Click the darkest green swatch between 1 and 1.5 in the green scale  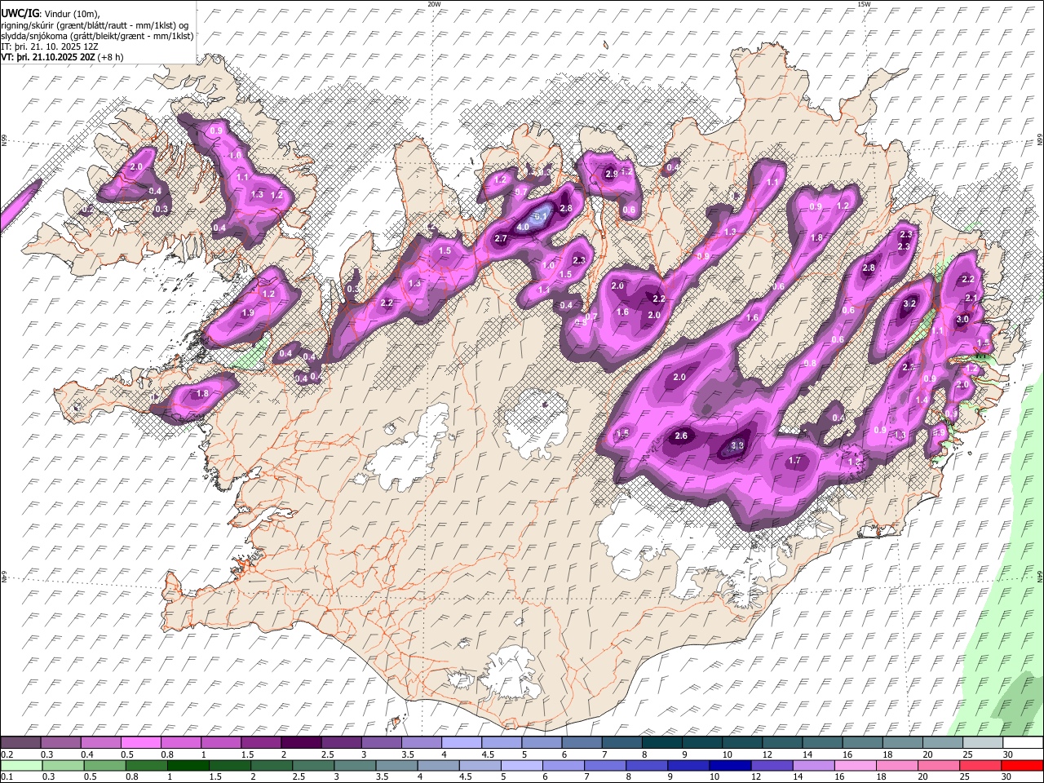[x=188, y=765]
